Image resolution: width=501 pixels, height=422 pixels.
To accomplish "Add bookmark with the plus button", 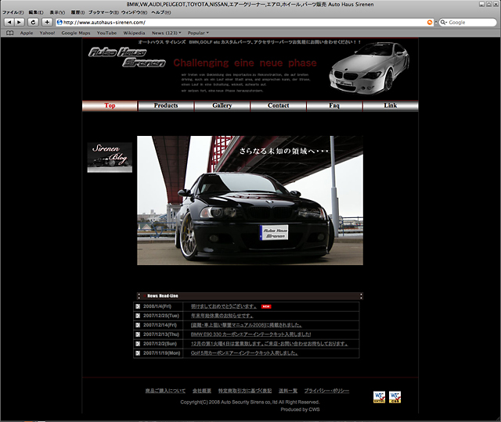I will tap(47, 22).
